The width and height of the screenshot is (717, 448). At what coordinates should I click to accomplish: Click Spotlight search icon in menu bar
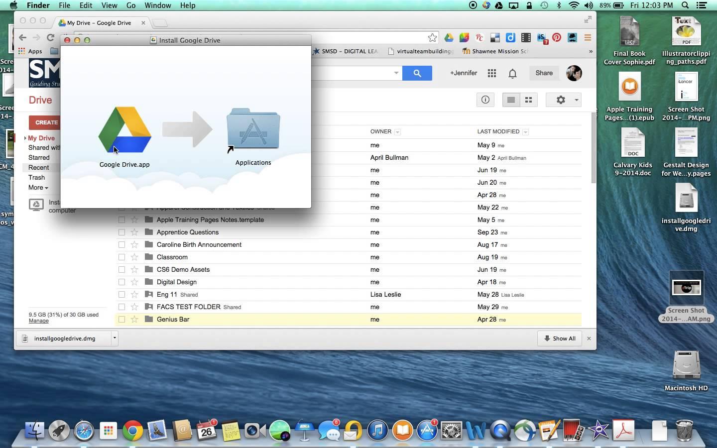(685, 5)
